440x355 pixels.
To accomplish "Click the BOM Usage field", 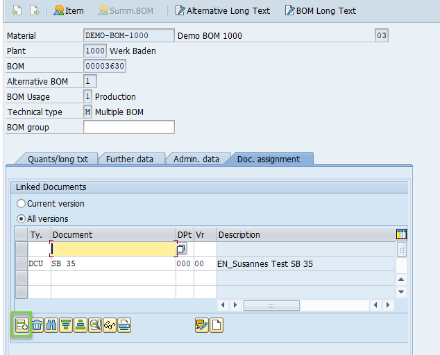I will point(87,96).
